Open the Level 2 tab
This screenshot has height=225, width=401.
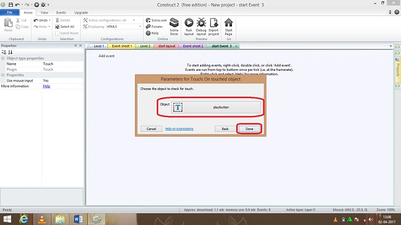pyautogui.click(x=145, y=46)
